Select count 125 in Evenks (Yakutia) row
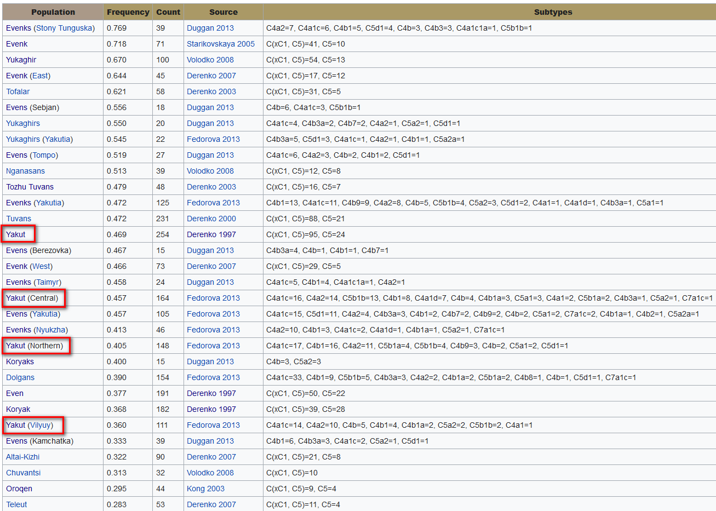 click(x=163, y=203)
